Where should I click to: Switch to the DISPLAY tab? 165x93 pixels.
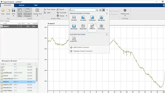[x=22, y=5]
